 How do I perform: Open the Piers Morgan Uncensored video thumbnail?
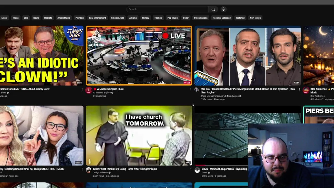pos(248,55)
